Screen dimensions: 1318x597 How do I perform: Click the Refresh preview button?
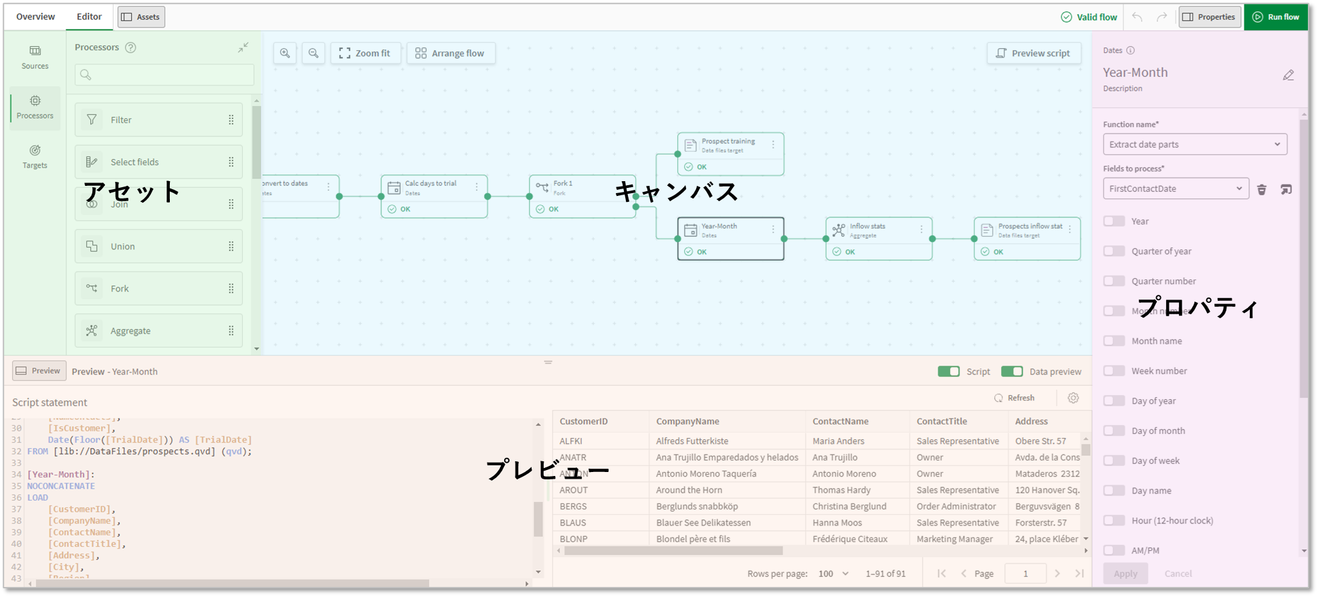(x=1014, y=398)
